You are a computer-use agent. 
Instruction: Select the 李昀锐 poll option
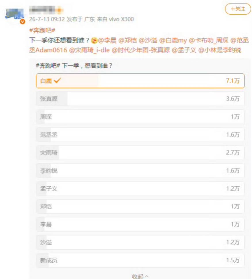(140, 171)
